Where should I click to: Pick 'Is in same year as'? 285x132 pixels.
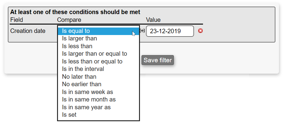click(x=86, y=107)
